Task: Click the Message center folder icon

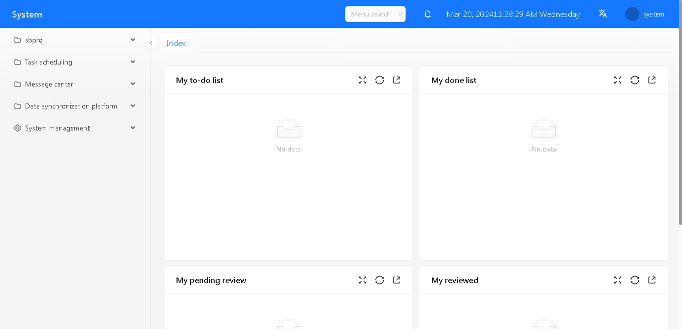Action: (x=18, y=84)
